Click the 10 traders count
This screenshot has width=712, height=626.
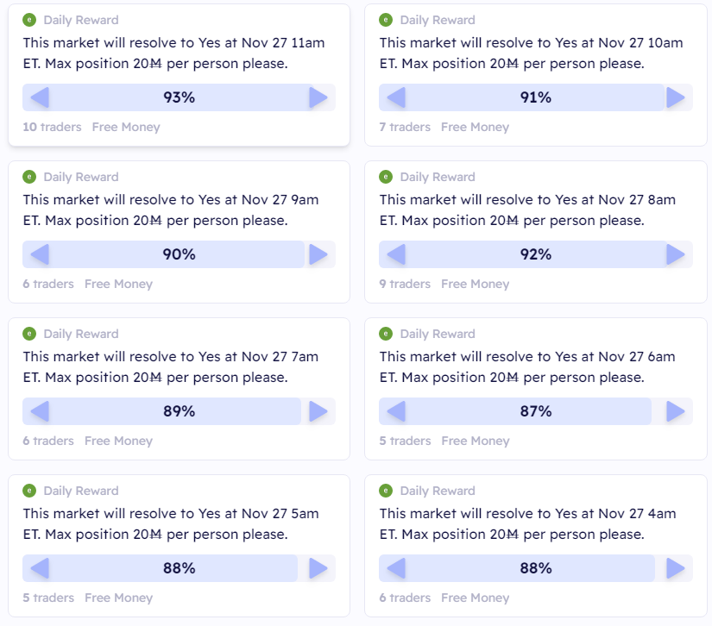[x=53, y=127]
